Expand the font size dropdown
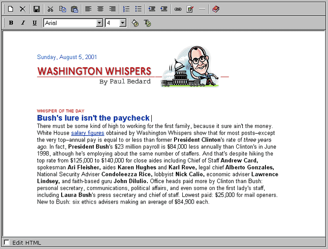 122,23
